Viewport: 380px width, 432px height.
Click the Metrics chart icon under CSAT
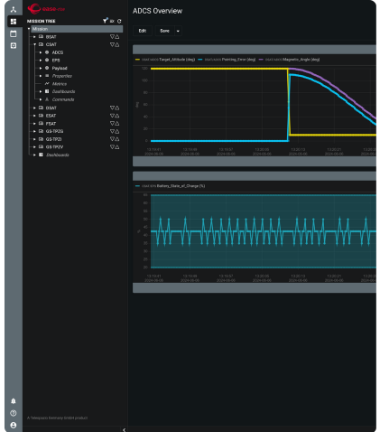(x=47, y=83)
